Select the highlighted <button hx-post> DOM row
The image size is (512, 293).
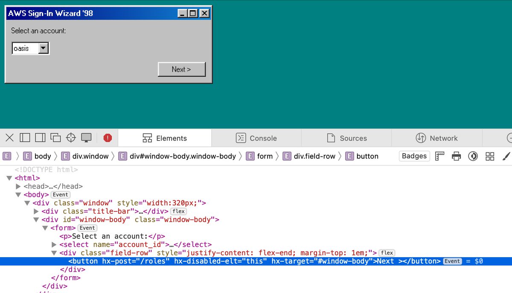[256, 261]
